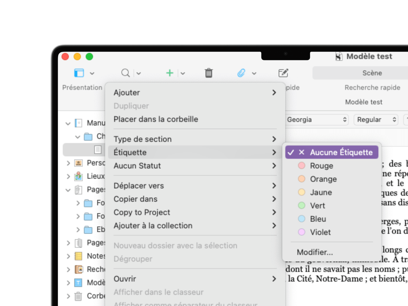The width and height of the screenshot is (408, 306).
Task: Select the checked Aucune Étiquette option
Action: 332,152
